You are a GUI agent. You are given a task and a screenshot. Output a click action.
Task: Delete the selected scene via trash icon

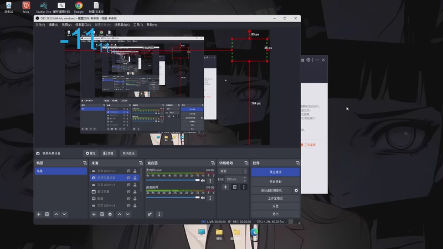coord(47,214)
